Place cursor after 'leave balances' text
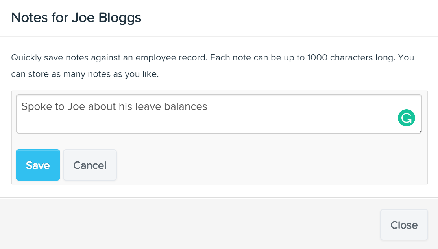This screenshot has width=438, height=249. click(208, 106)
